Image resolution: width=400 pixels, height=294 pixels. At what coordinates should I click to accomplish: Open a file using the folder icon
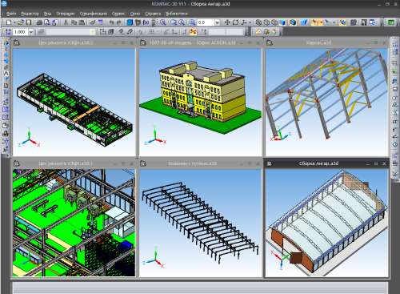tap(21, 22)
